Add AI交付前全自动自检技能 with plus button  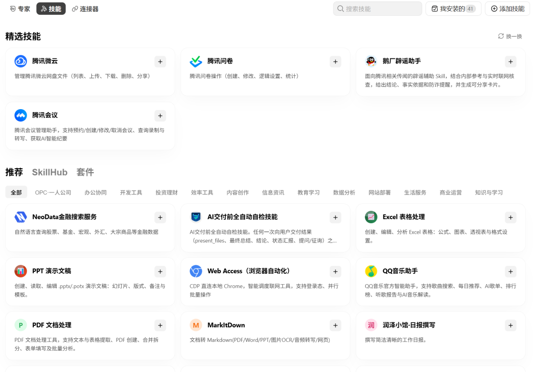(x=335, y=218)
